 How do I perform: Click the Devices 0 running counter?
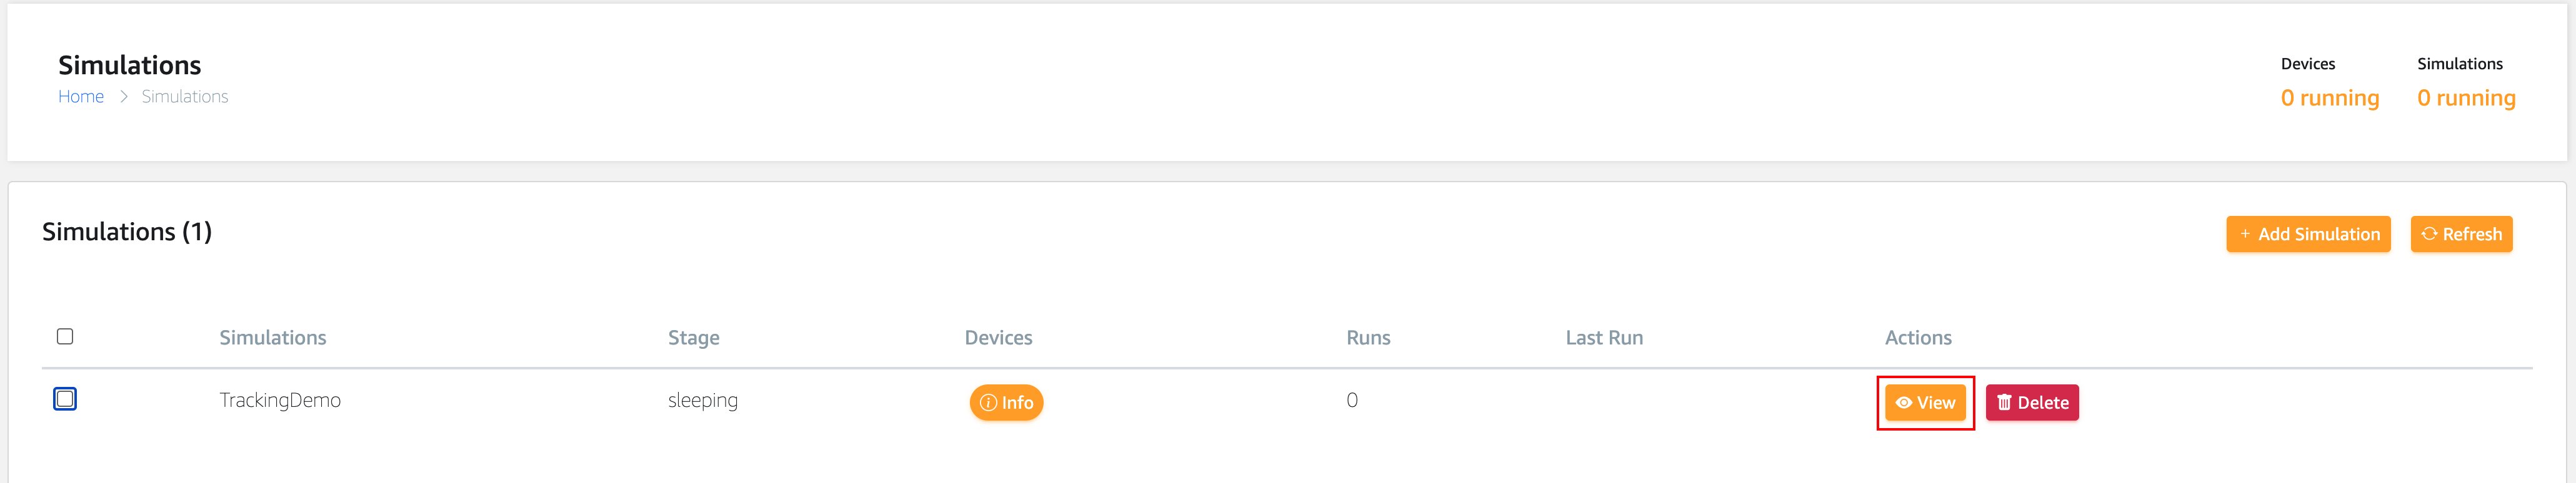pyautogui.click(x=2329, y=98)
